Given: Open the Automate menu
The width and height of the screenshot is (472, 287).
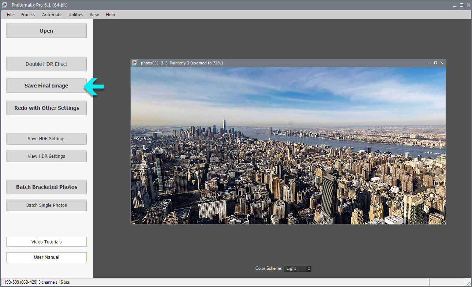Looking at the screenshot, I should click(x=52, y=15).
